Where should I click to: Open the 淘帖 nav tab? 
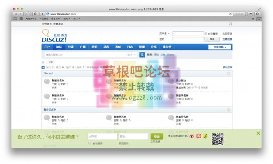point(118,47)
